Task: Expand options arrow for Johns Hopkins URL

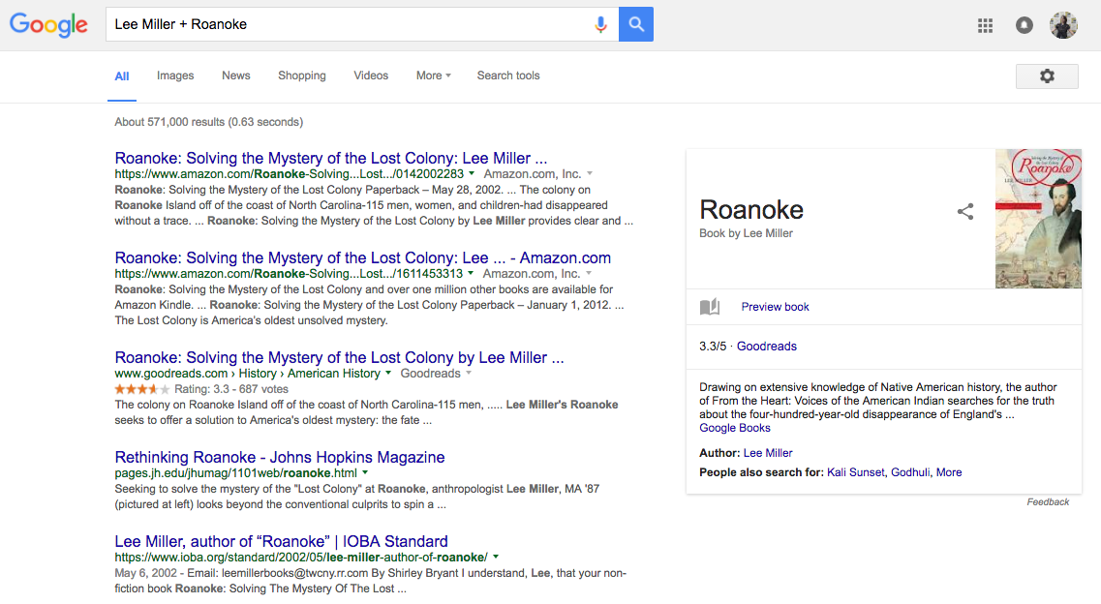Action: (x=365, y=472)
